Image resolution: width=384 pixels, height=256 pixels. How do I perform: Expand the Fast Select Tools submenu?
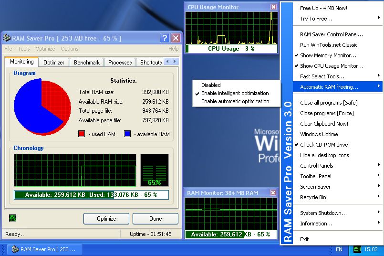click(322, 76)
